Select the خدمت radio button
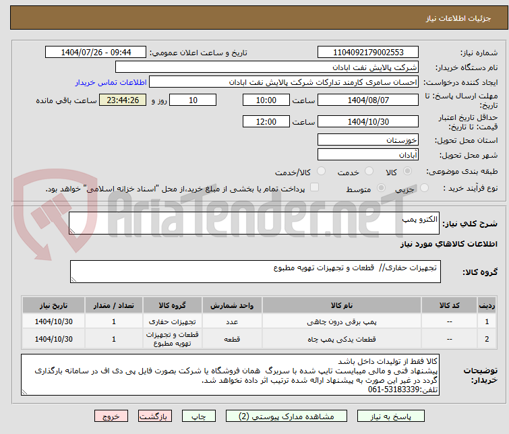Viewport: 509px width, 434px height. point(369,171)
